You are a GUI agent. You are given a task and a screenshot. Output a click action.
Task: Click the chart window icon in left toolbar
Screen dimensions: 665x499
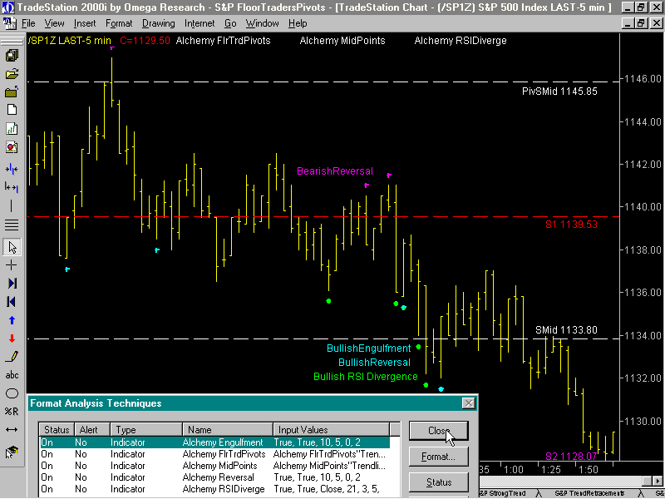tap(12, 129)
